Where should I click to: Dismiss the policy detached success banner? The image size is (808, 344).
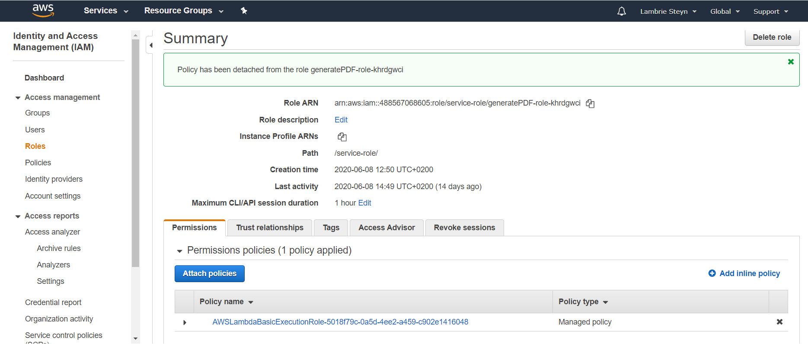coord(791,62)
